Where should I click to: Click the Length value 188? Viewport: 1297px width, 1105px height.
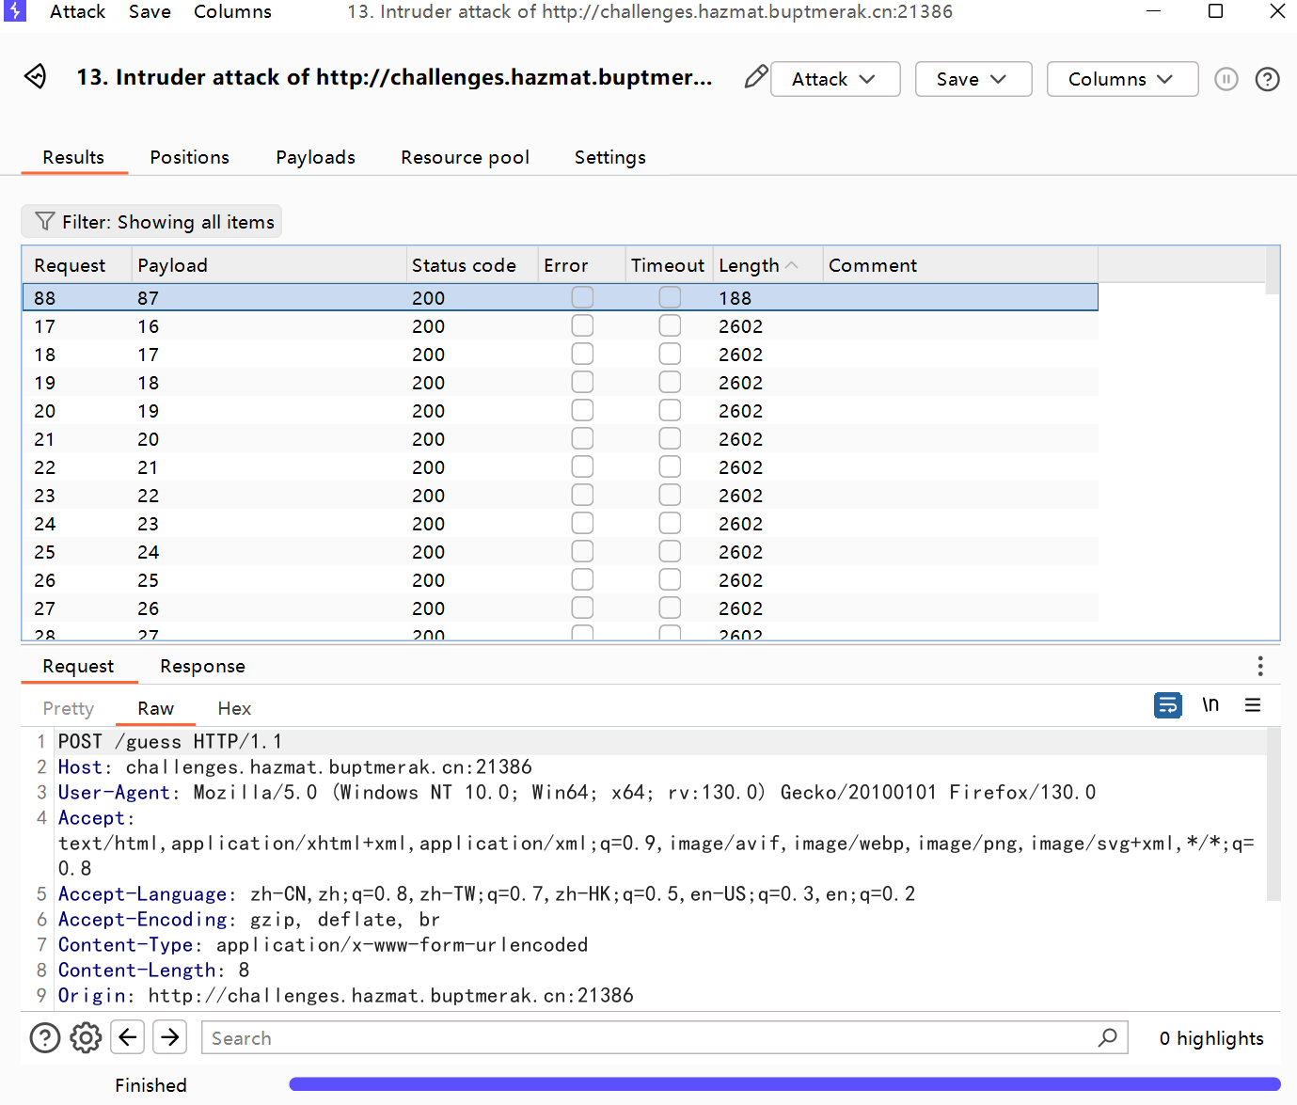(735, 298)
